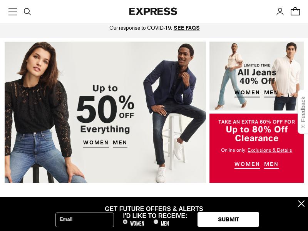Submit the email signup form
Viewport: 308px width, 231px height.
click(x=228, y=219)
